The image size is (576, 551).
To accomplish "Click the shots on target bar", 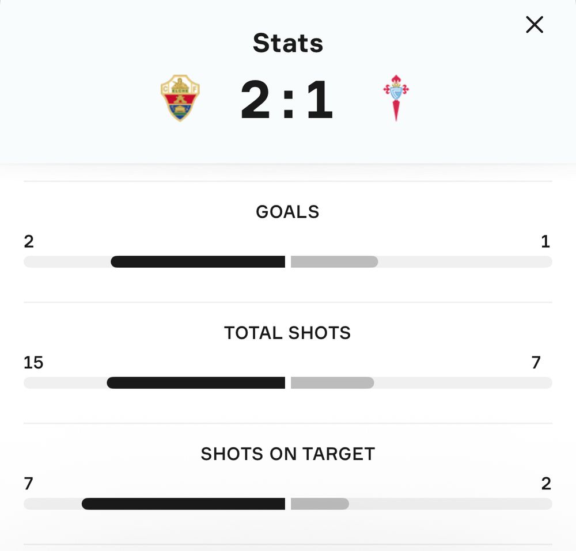I will tap(287, 504).
